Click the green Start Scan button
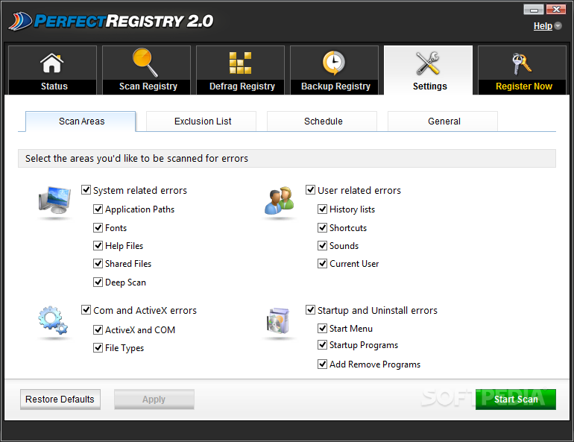This screenshot has height=442, width=574. click(516, 400)
